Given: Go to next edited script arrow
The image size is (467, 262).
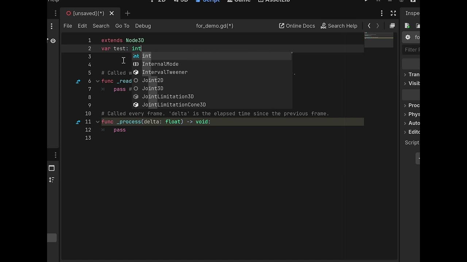Looking at the screenshot, I should pyautogui.click(x=378, y=26).
